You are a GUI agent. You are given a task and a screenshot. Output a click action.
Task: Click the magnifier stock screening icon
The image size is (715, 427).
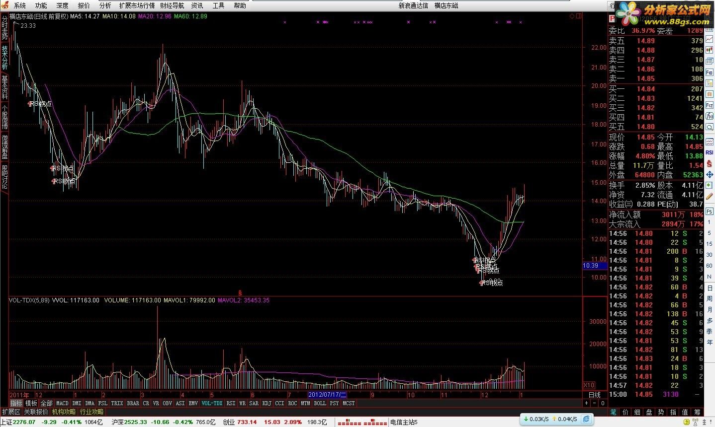pos(710,126)
